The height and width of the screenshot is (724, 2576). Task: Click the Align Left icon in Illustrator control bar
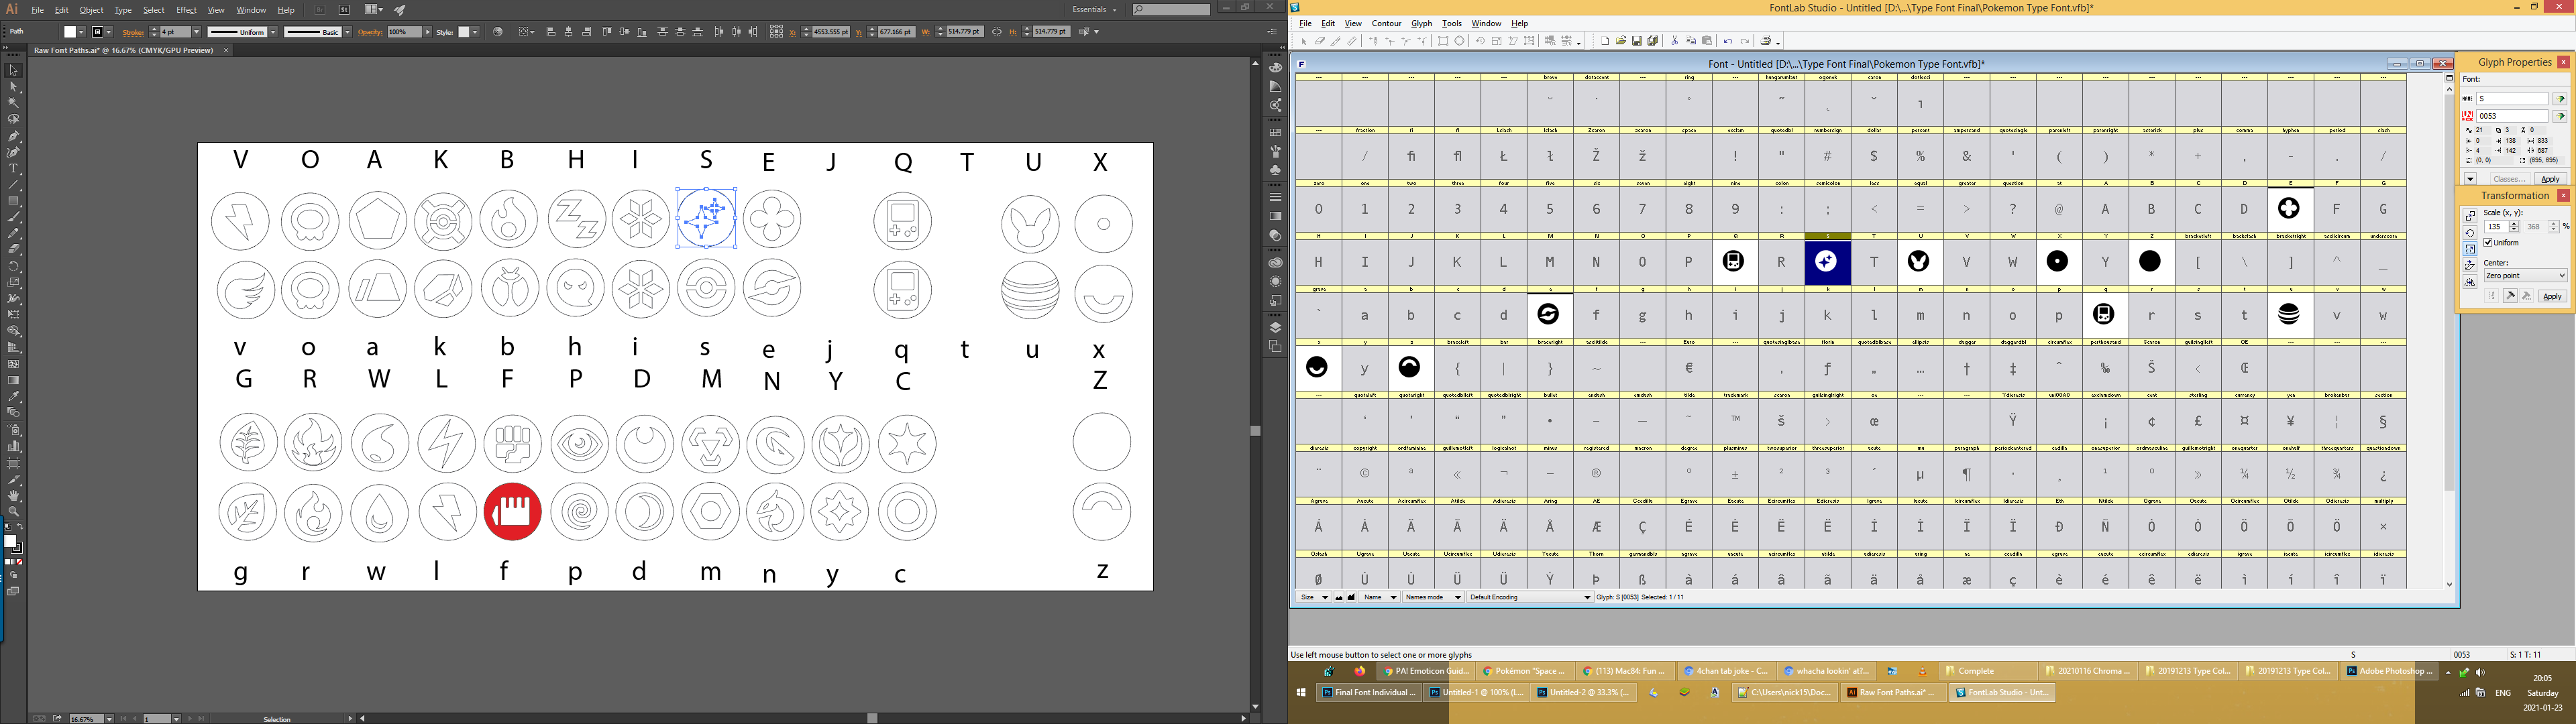pyautogui.click(x=551, y=32)
